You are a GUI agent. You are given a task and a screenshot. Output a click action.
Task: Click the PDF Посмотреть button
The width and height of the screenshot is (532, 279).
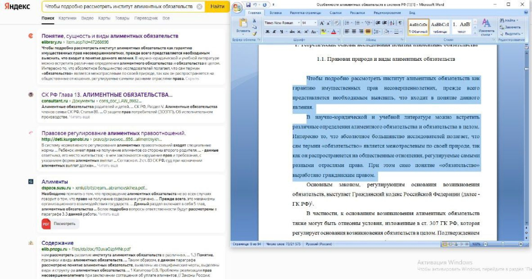click(60, 224)
